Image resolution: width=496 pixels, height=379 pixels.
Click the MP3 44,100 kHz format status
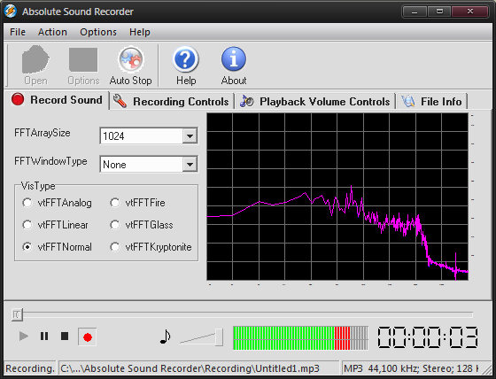[411, 368]
